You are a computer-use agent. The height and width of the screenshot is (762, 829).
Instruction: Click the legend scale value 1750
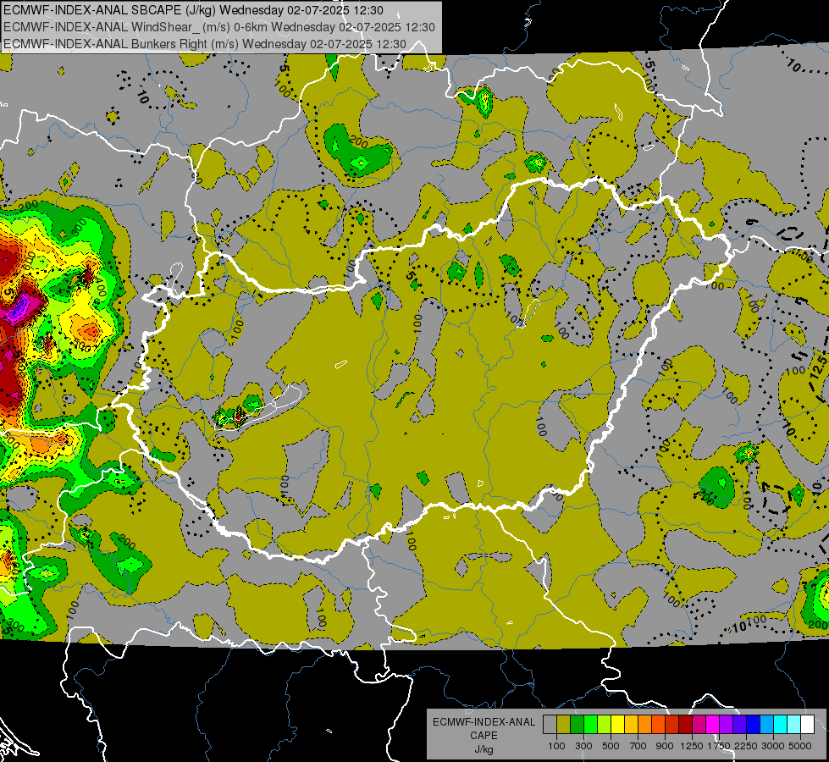(x=719, y=746)
